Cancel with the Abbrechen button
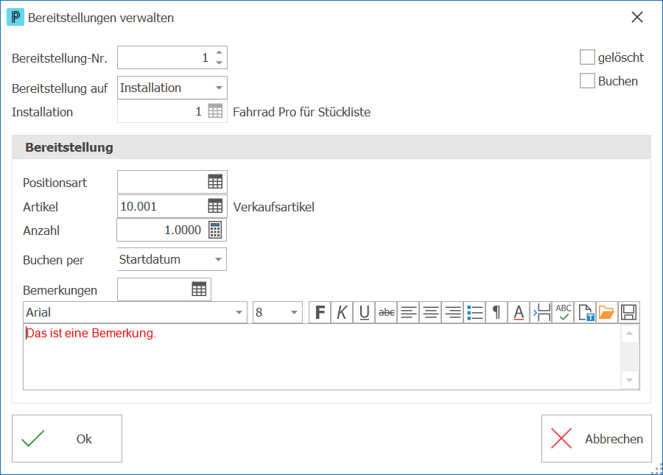The width and height of the screenshot is (663, 475). click(596, 439)
